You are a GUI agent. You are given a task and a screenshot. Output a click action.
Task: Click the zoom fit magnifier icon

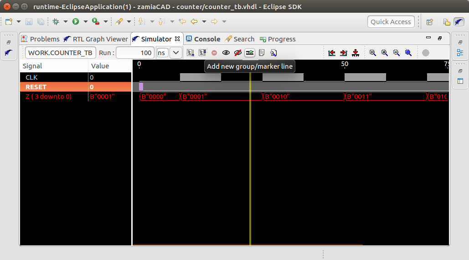373,53
